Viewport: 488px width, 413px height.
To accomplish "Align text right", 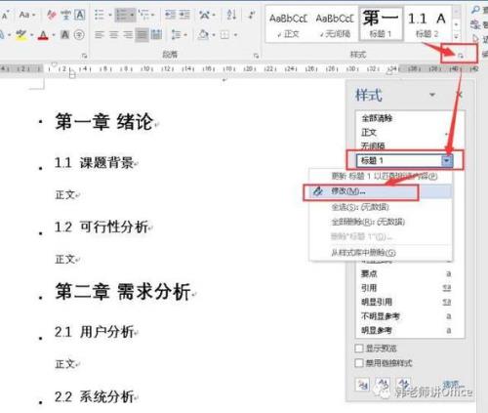I will pos(128,35).
